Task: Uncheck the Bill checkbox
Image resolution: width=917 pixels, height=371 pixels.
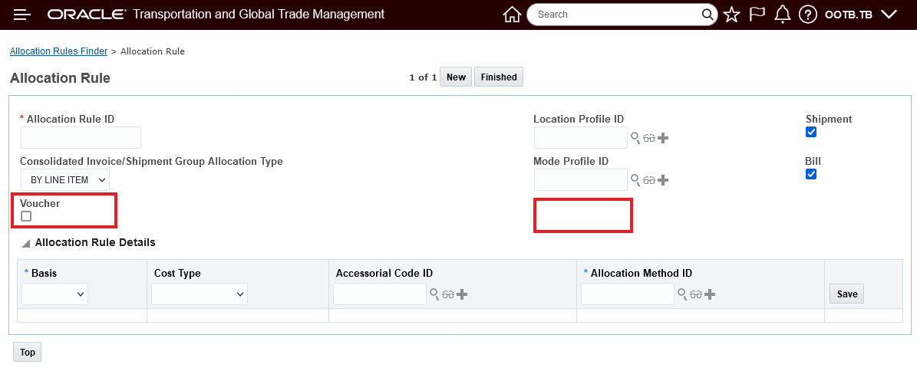Action: [811, 174]
